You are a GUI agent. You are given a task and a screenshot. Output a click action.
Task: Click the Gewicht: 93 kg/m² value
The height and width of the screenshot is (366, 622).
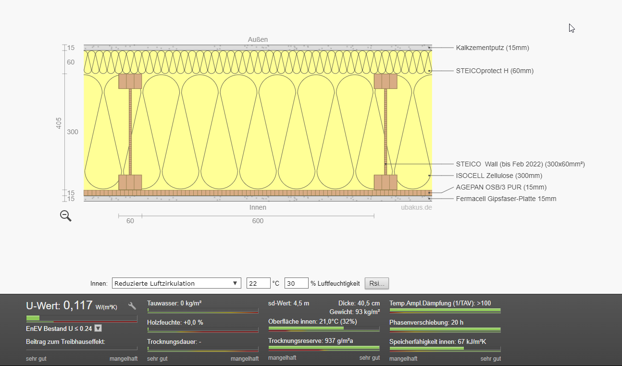355,312
